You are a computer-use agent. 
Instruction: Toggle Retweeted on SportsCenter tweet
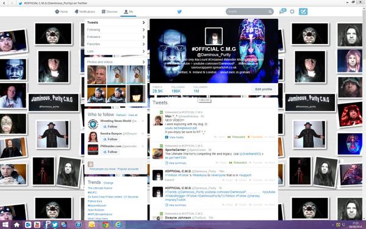coord(238,162)
